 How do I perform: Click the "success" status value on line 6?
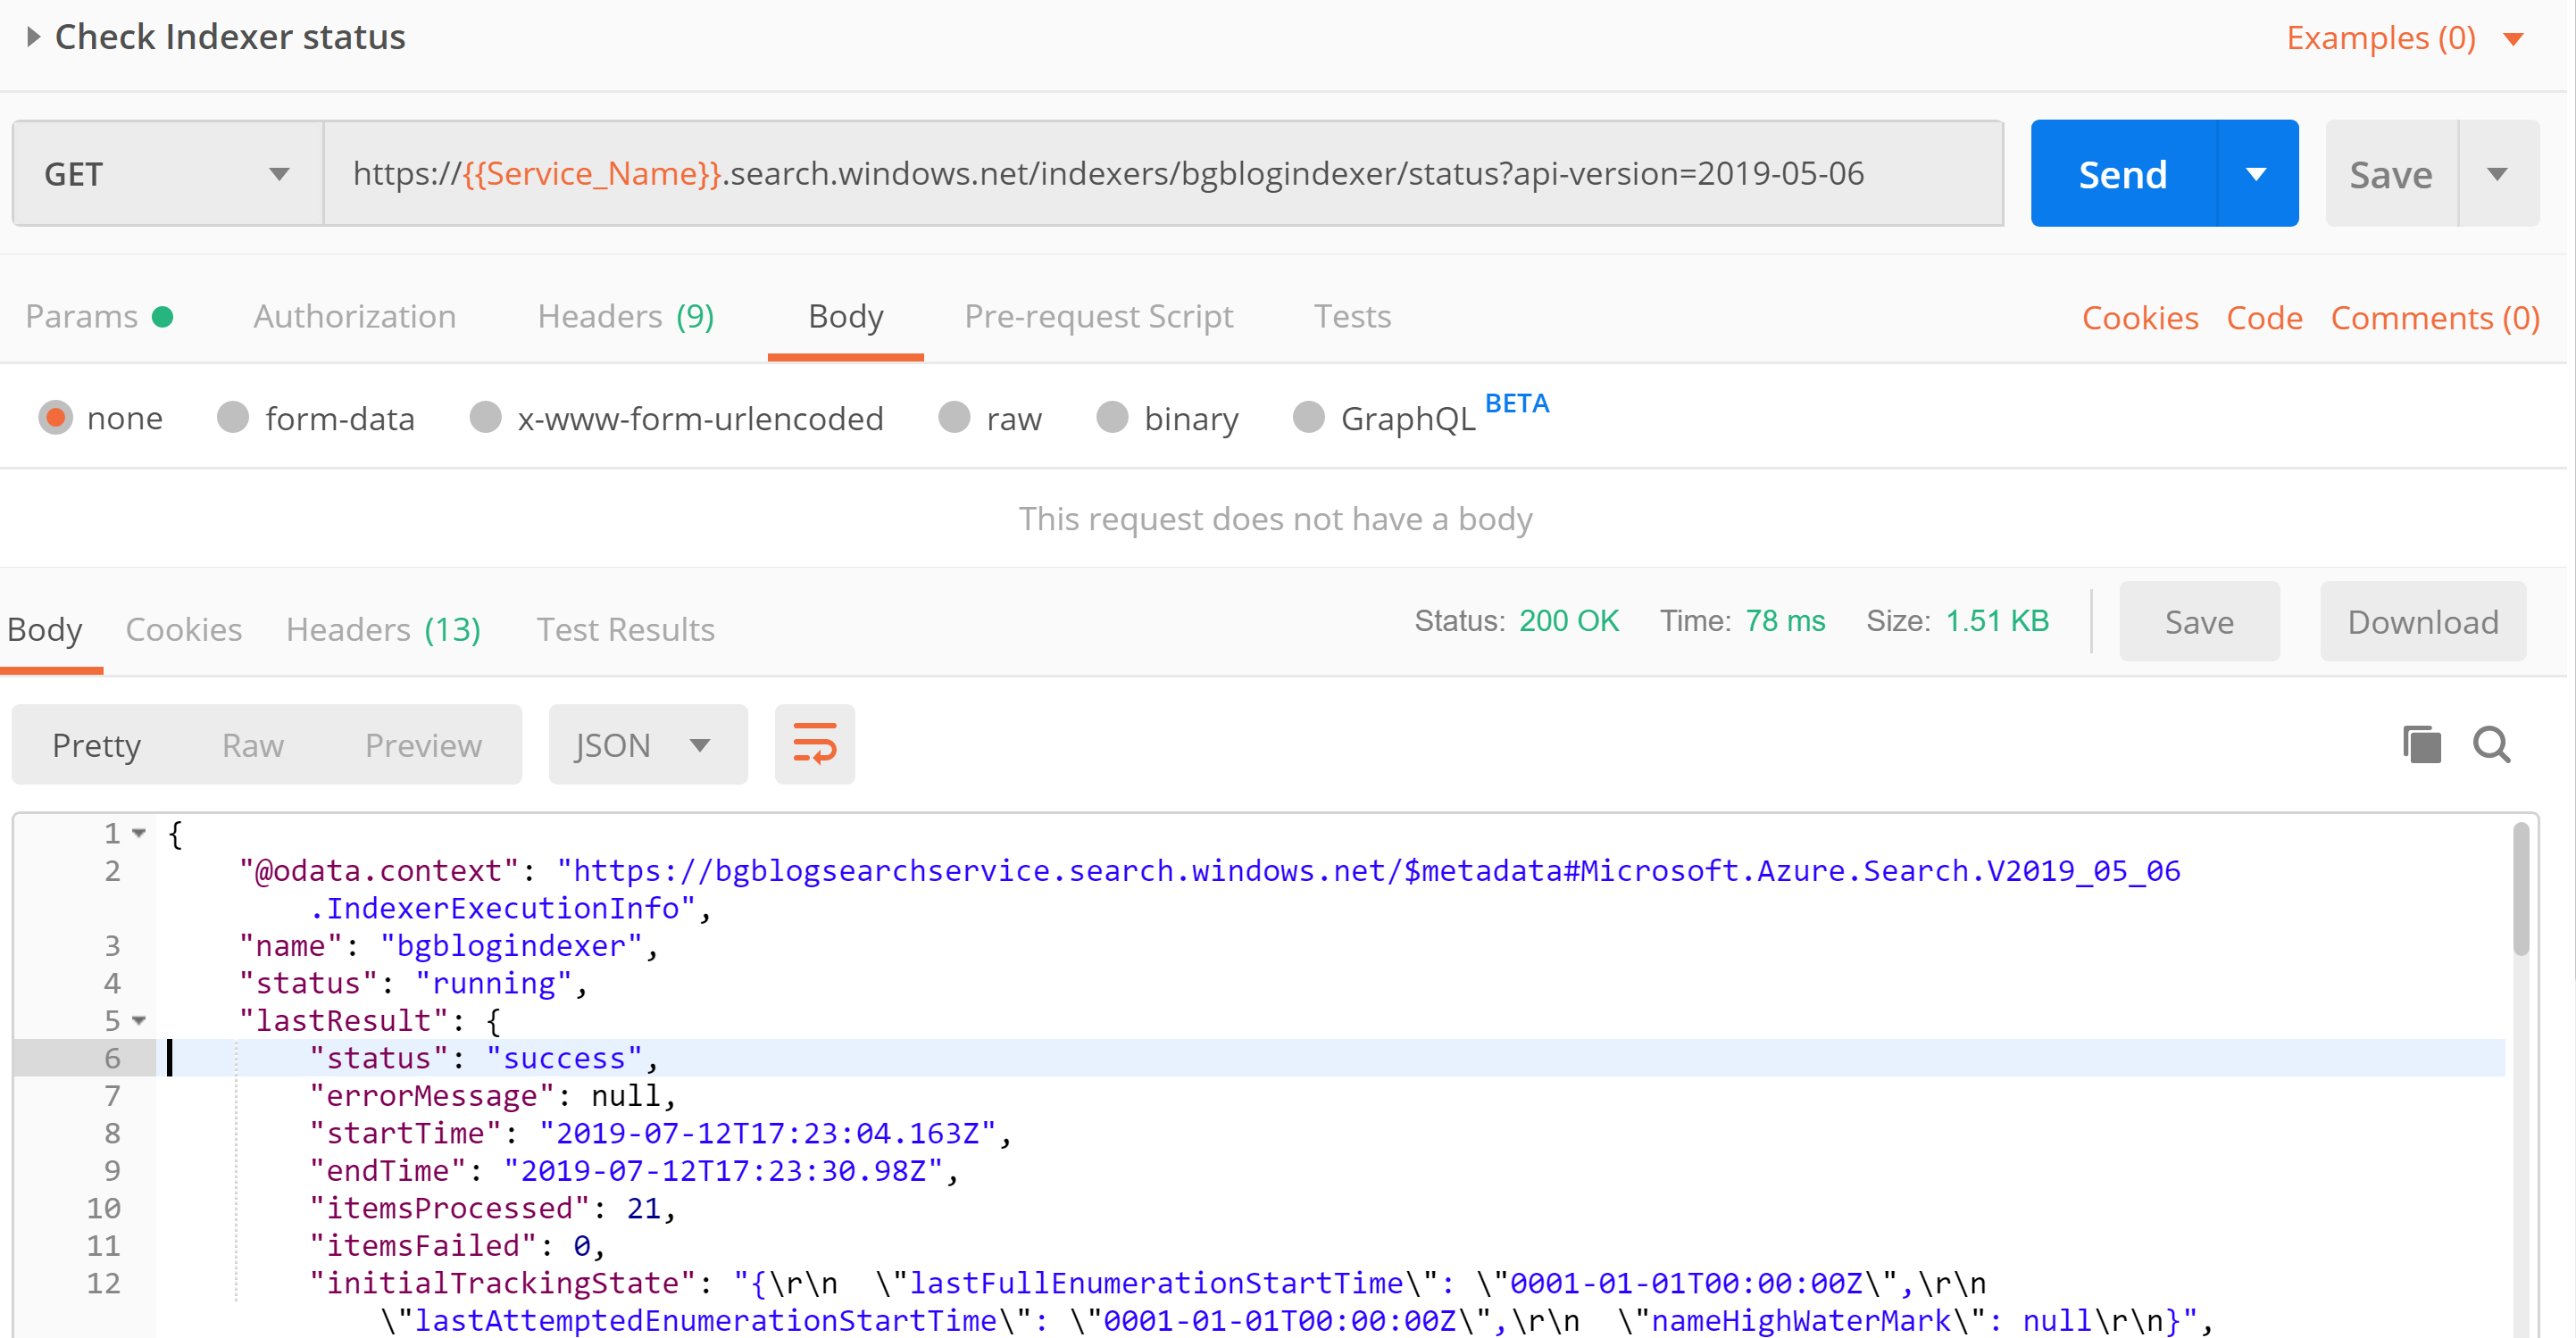tap(564, 1059)
